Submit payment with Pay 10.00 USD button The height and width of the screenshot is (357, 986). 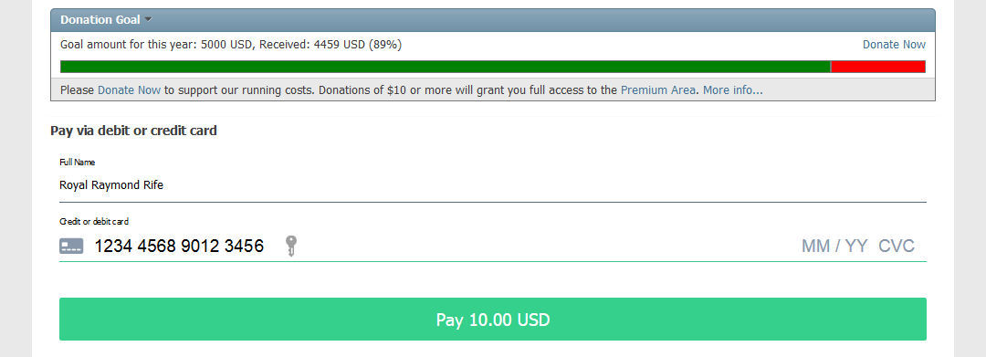pyautogui.click(x=492, y=320)
